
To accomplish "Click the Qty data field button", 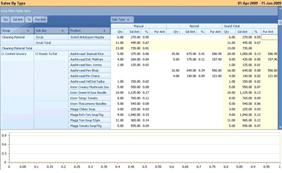I will pyautogui.click(x=5, y=19).
